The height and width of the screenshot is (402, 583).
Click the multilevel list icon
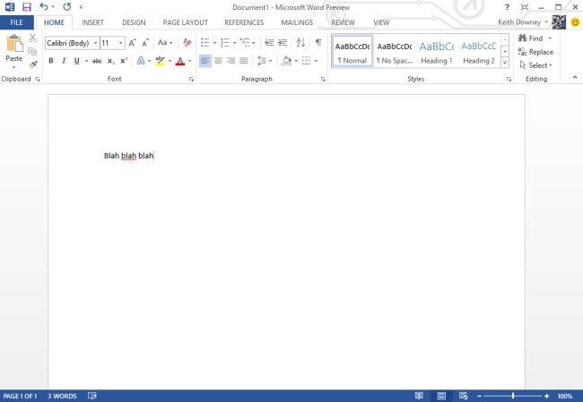pos(245,43)
